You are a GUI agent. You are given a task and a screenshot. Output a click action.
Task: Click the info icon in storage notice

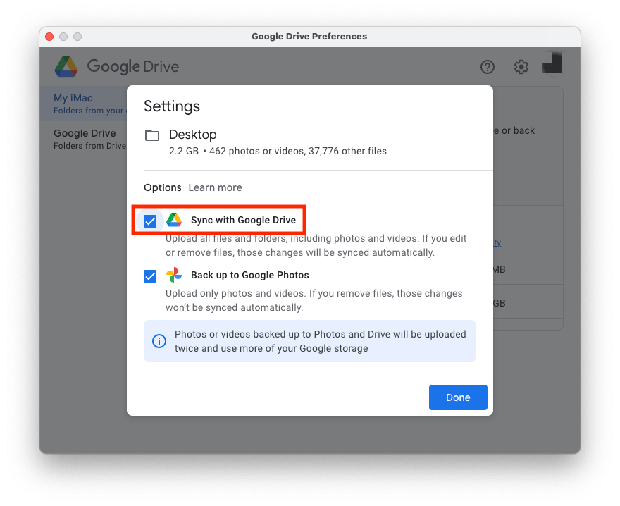(x=159, y=341)
